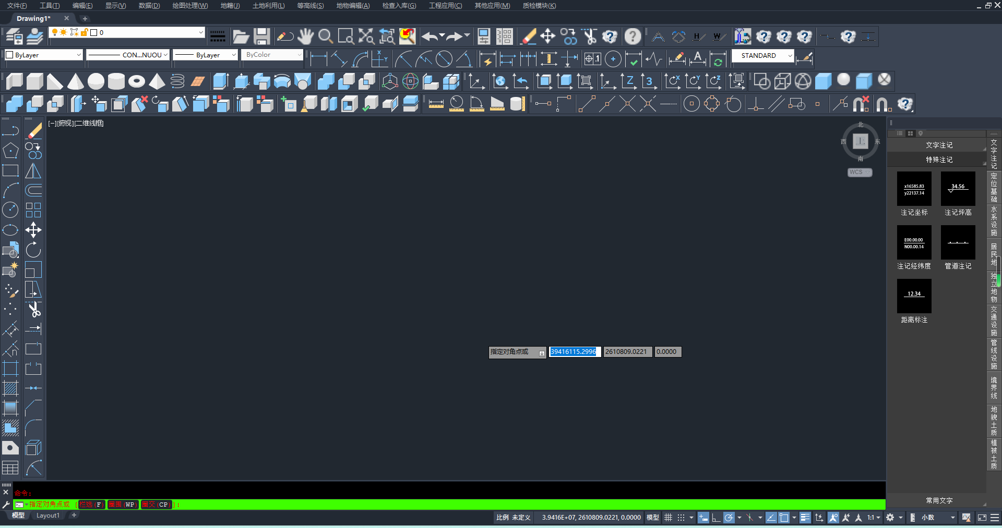Select the Polygon draw tool
Screen dimensions: 1002x528
(x=10, y=151)
